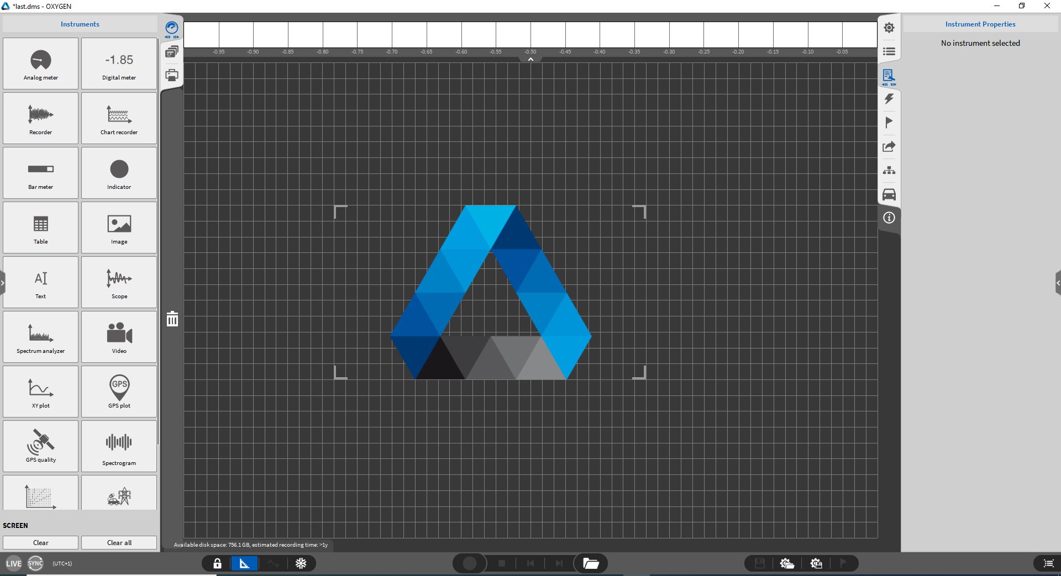Click the bottom toolbar flag marker icon

pyautogui.click(x=843, y=563)
